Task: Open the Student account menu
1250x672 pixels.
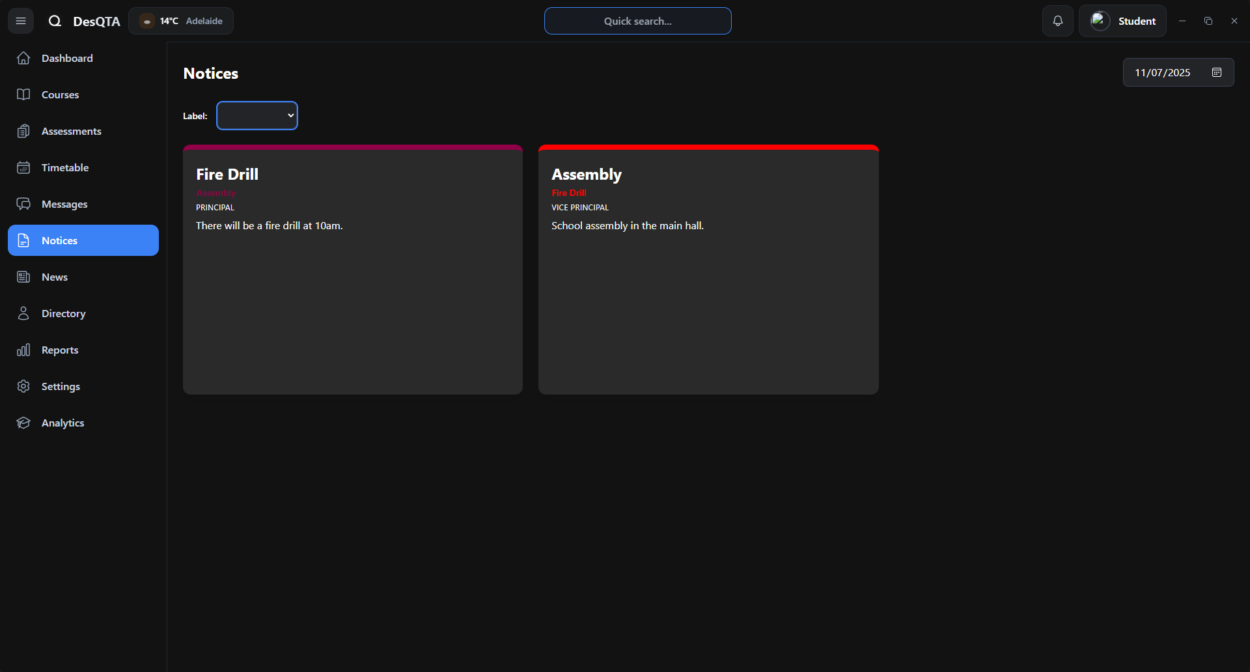Action: [x=1136, y=21]
